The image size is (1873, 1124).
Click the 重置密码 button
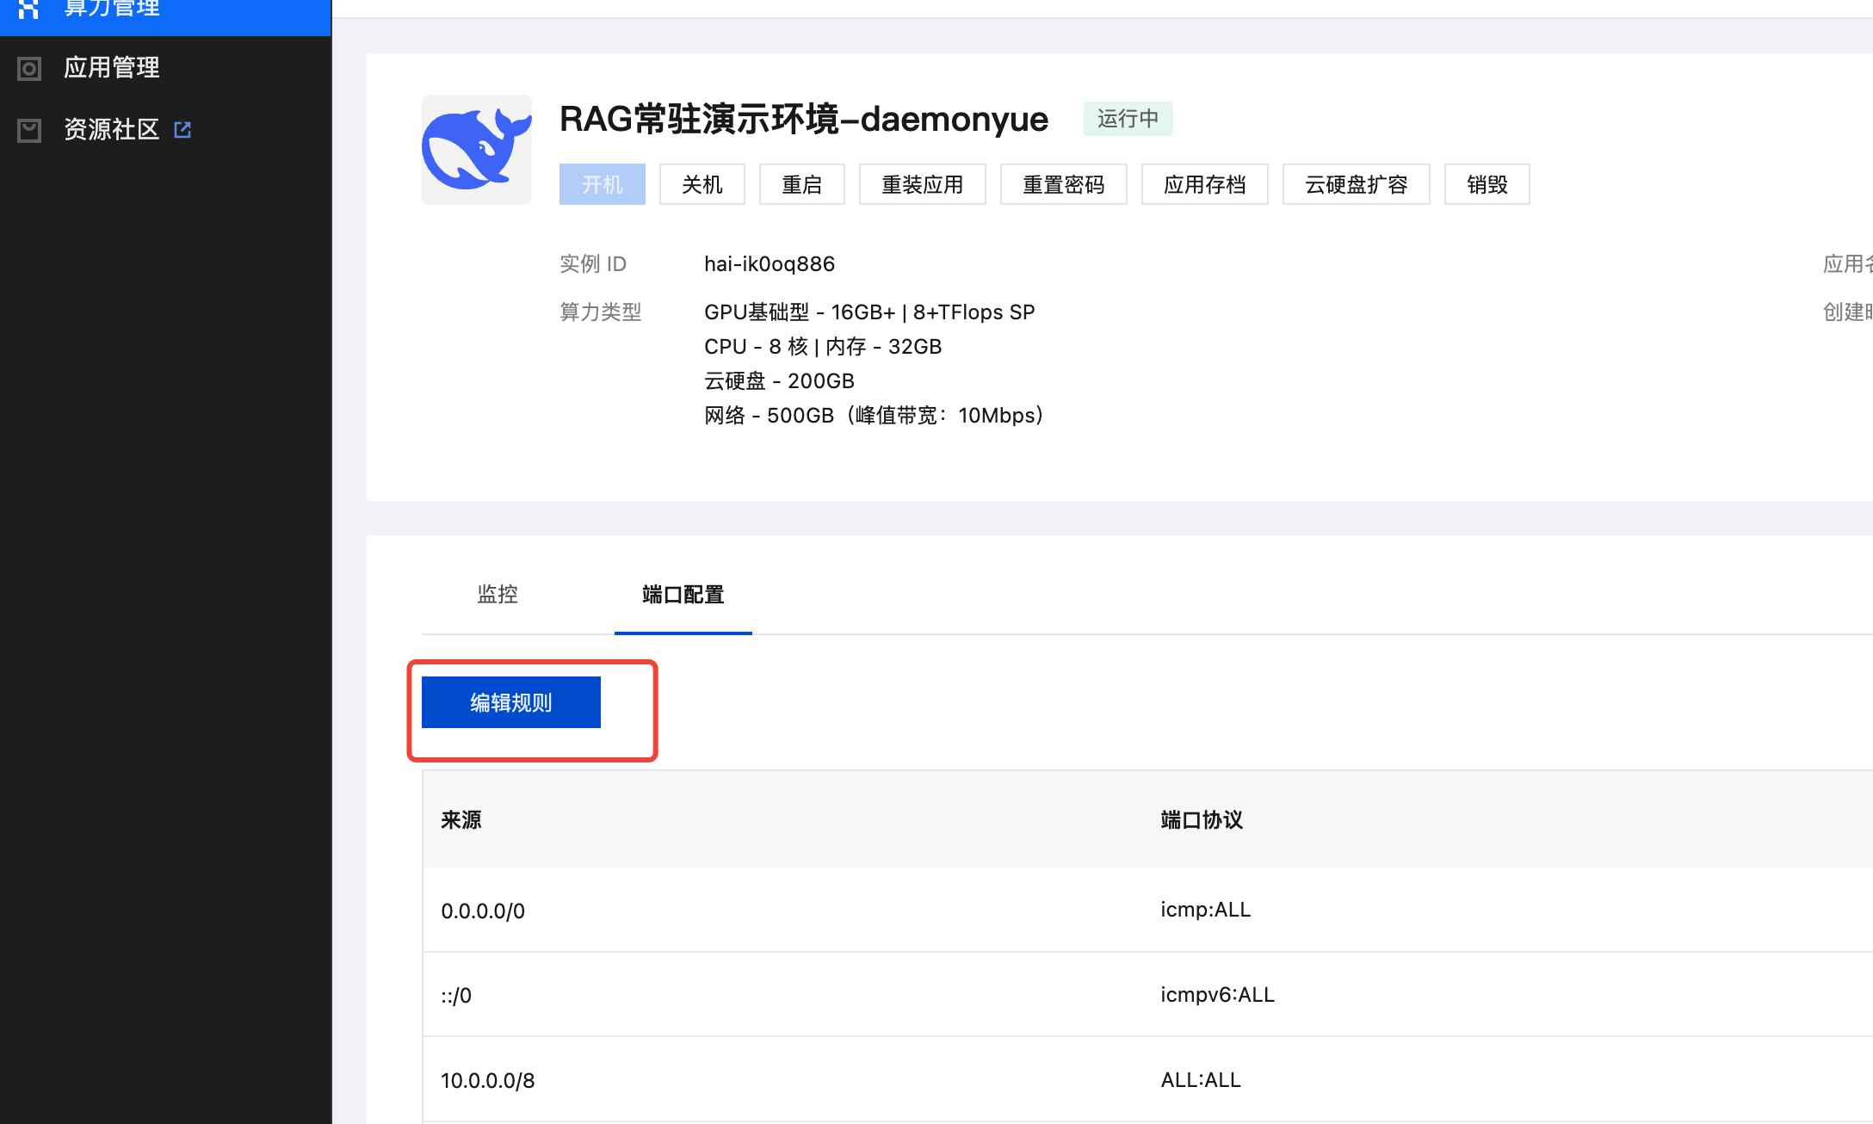(x=1063, y=185)
